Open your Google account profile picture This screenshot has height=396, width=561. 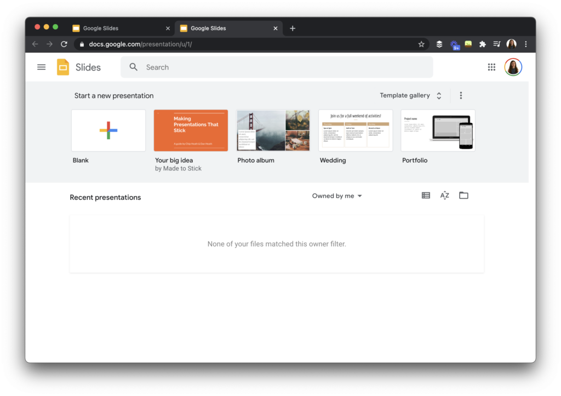click(512, 67)
